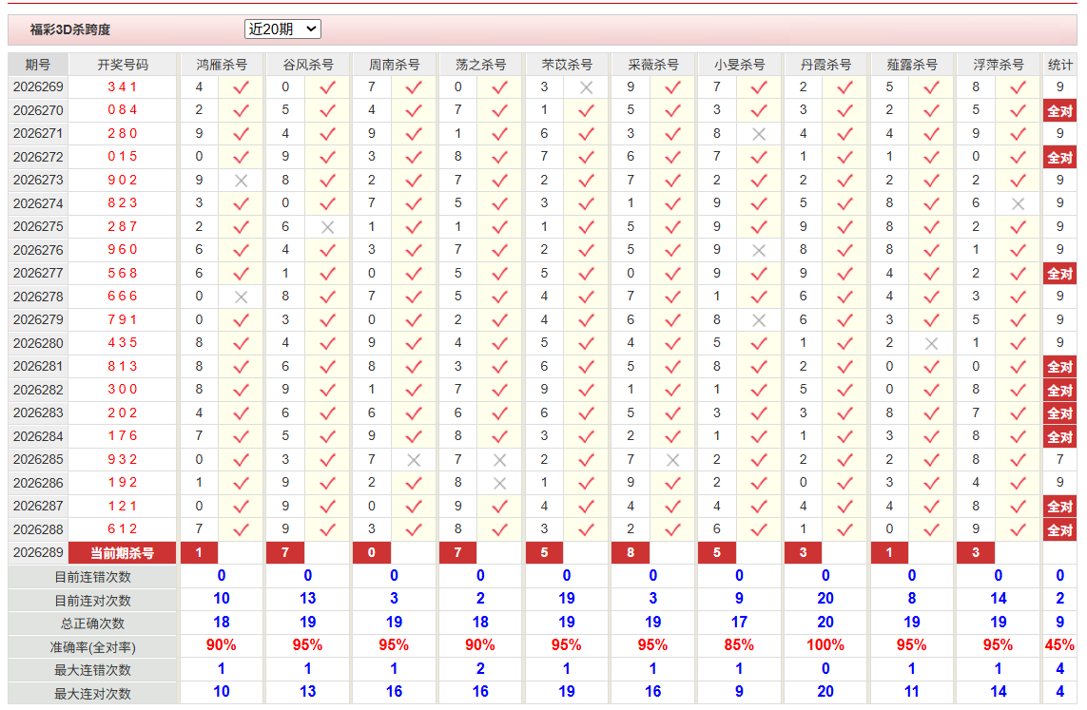Image resolution: width=1087 pixels, height=710 pixels.
Task: Select red current number 1 under 鸿雁杀号
Action: click(x=199, y=553)
